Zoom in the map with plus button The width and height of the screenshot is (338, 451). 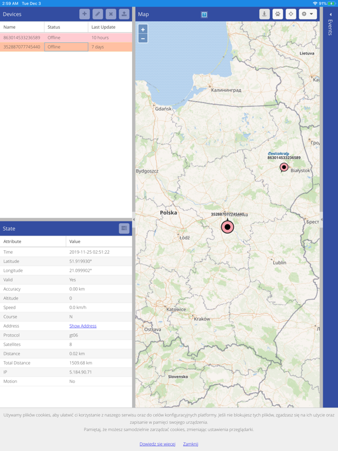tap(143, 29)
